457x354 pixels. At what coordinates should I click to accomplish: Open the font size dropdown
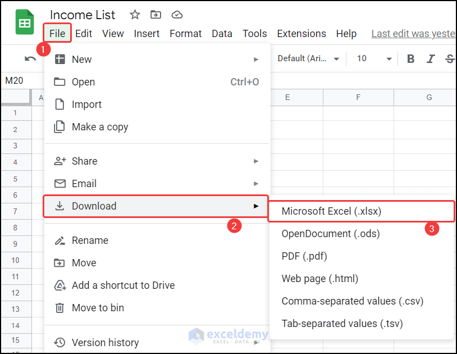coord(374,58)
